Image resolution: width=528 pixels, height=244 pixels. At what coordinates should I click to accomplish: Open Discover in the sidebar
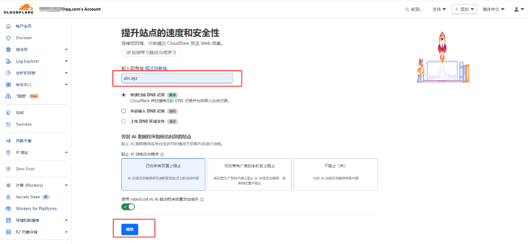coord(23,38)
